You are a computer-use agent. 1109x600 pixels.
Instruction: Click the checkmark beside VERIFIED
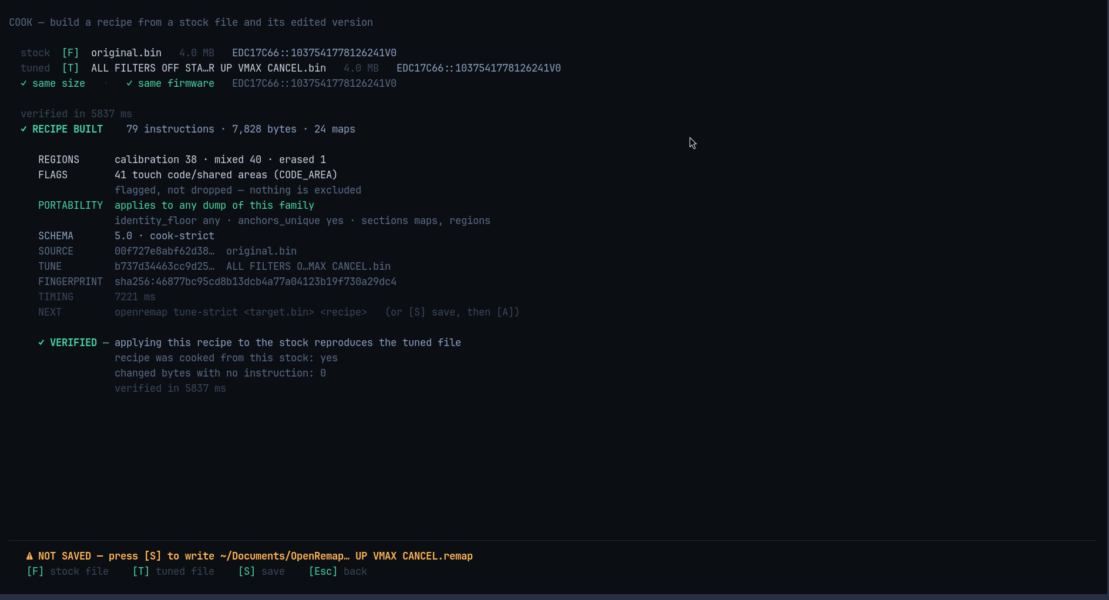(41, 343)
